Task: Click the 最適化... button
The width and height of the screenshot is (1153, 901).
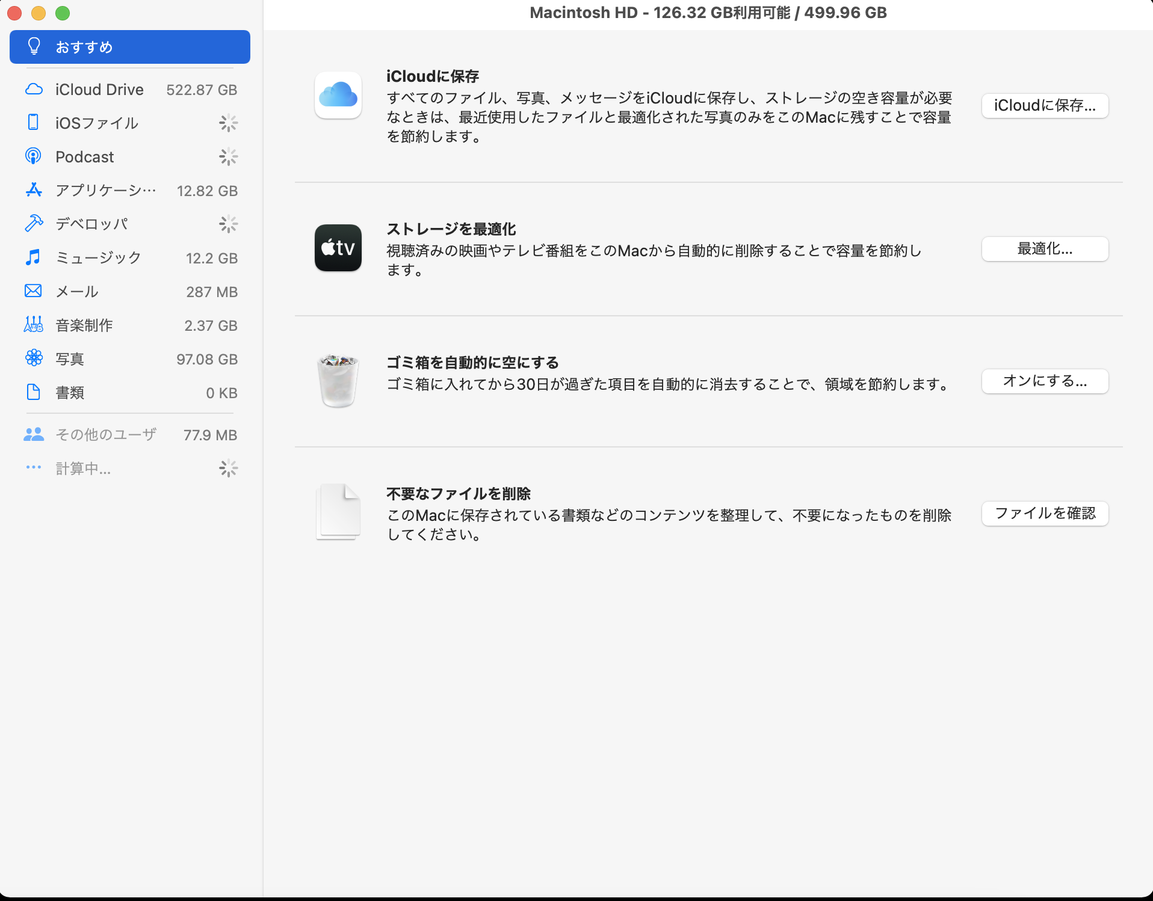Action: (1045, 249)
